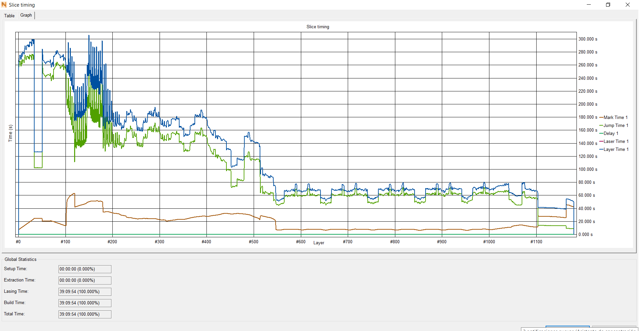Screen dimensions: 639x331
Task: Select the Graph tab
Action: 26,15
